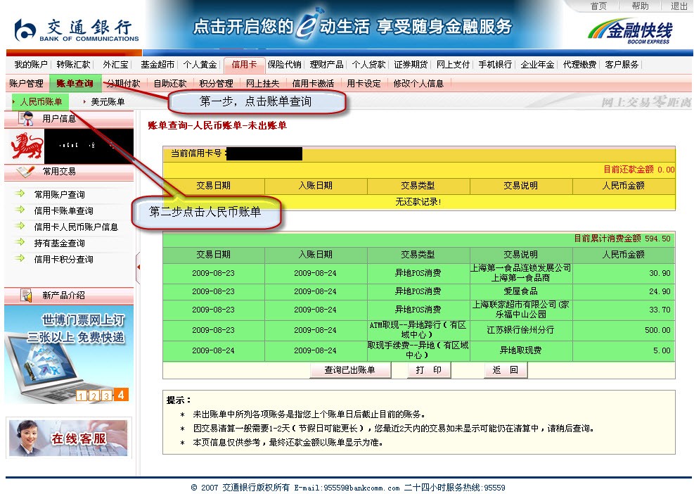Open the 世博门票网上订 promotion banner
Viewport: 694px width, 494px height.
(69, 354)
